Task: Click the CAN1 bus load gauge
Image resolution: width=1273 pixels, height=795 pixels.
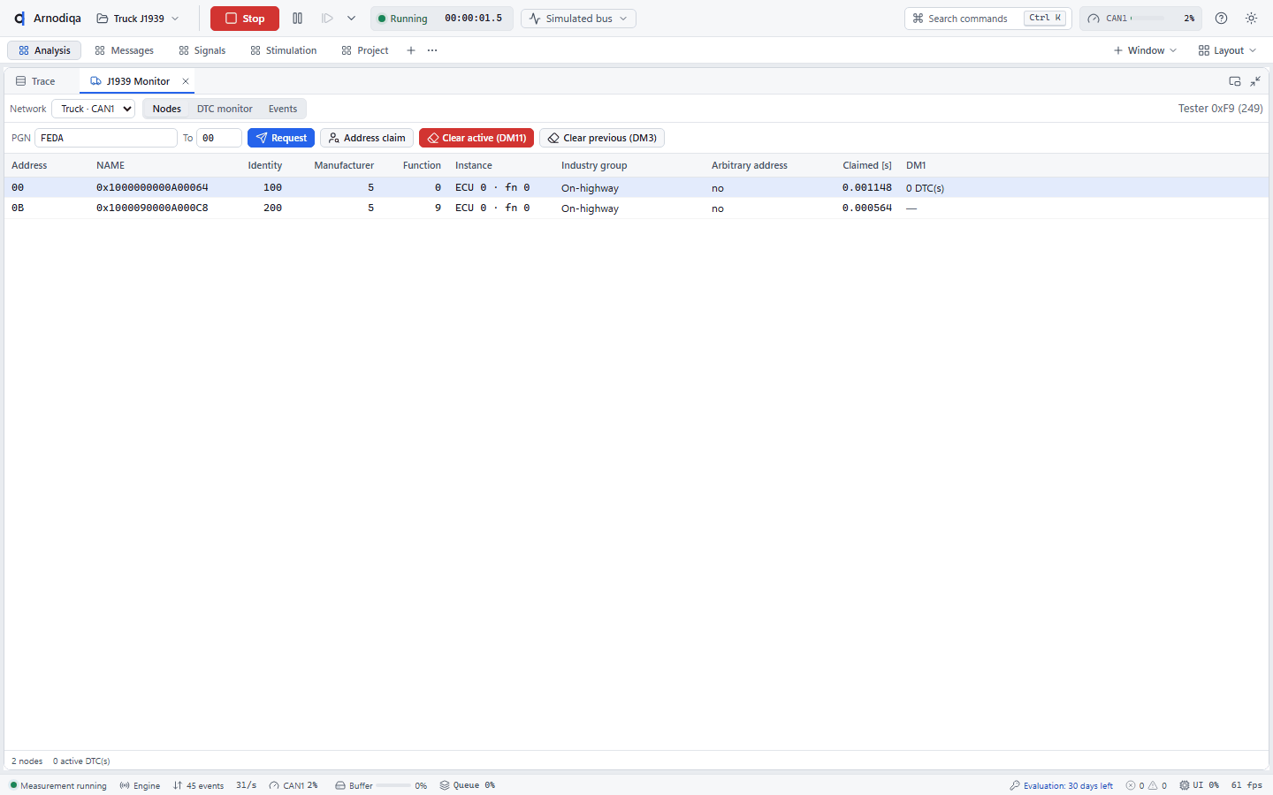Action: point(1140,19)
